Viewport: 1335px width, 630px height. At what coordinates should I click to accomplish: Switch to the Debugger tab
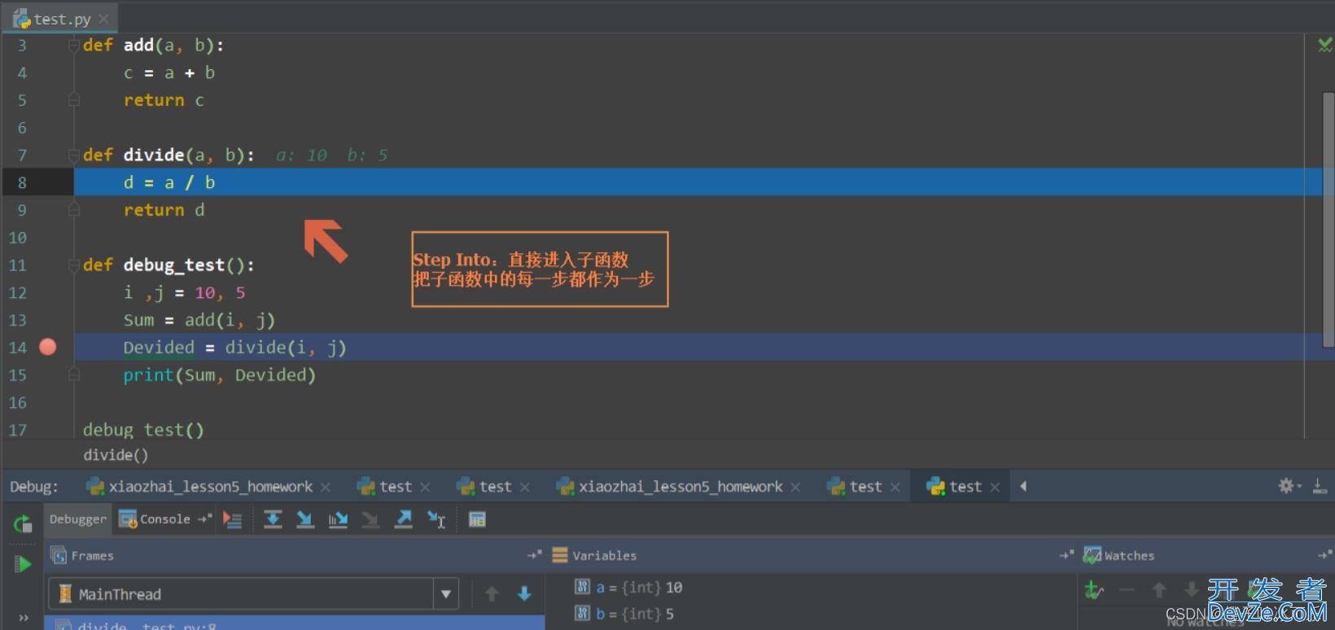click(77, 518)
